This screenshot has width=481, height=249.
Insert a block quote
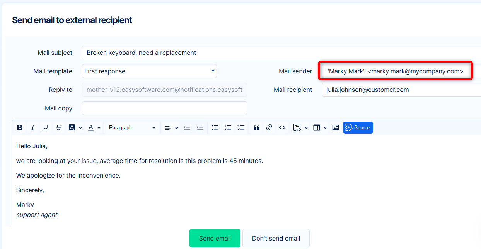(x=256, y=127)
